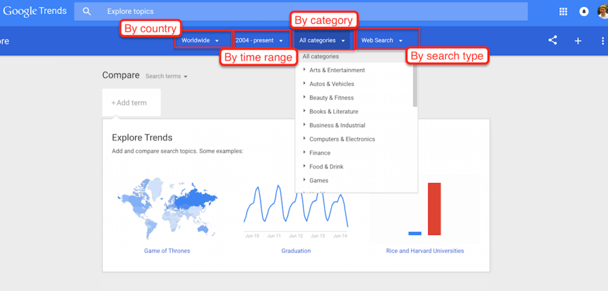Open the user account avatar

coord(603,12)
